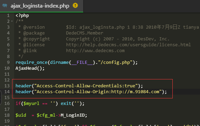
Task: Click the '$Id: ajax_loginsta.php' version text
Action: pyautogui.click(x=95, y=27)
